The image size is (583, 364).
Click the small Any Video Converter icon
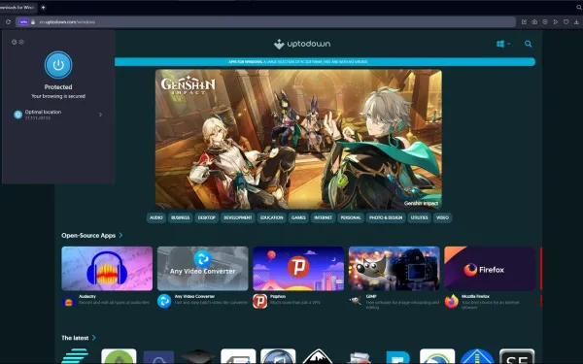tap(164, 301)
